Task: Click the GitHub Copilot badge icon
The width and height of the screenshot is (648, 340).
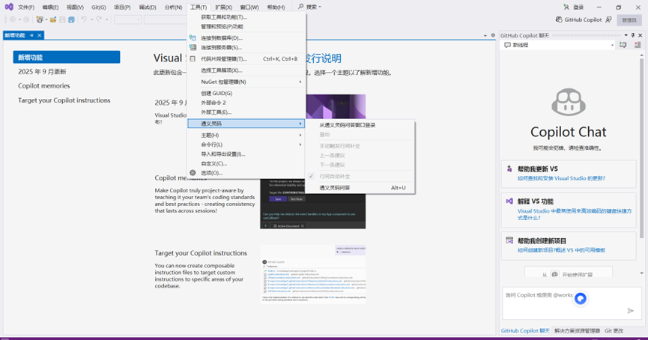Action: pyautogui.click(x=559, y=19)
